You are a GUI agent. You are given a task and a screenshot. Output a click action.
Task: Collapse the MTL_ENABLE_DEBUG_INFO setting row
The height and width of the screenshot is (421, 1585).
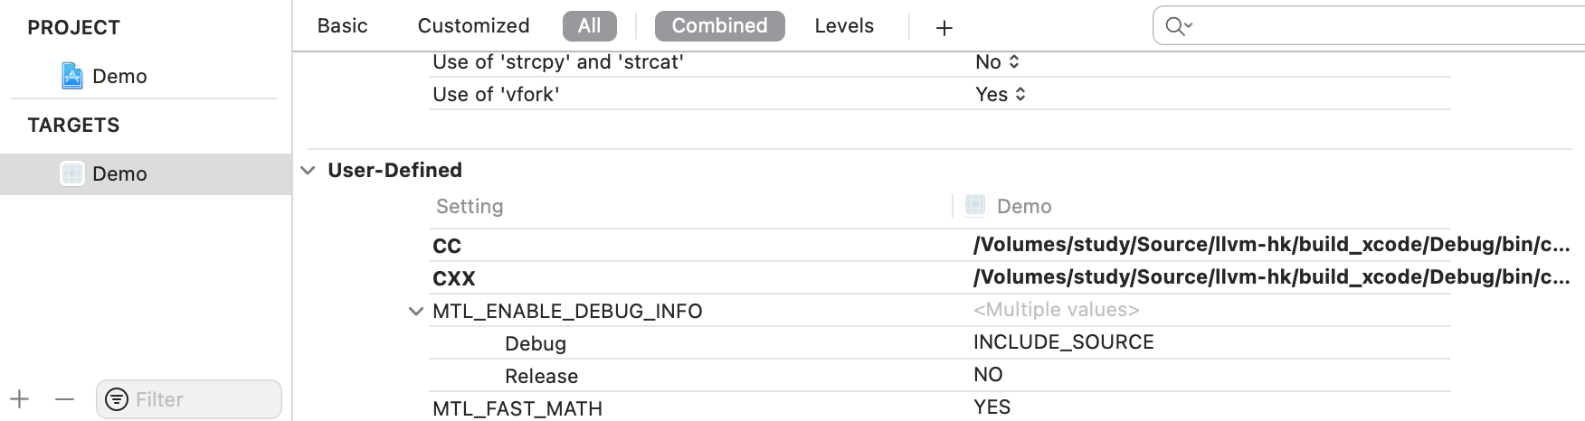(416, 311)
